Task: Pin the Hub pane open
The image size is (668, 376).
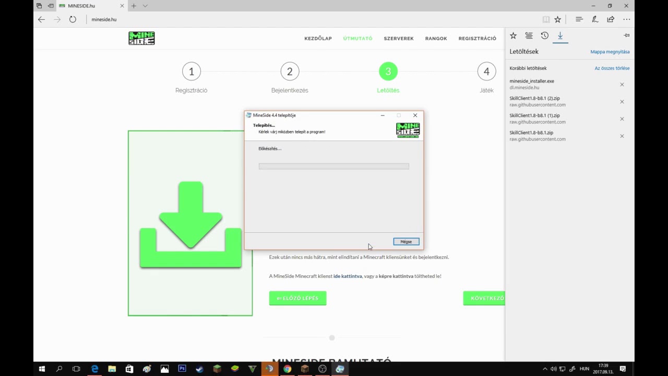Action: (x=627, y=36)
